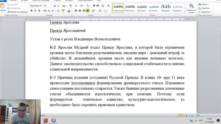Click the zoom out minus button
221x124 pixels.
(x=202, y=115)
